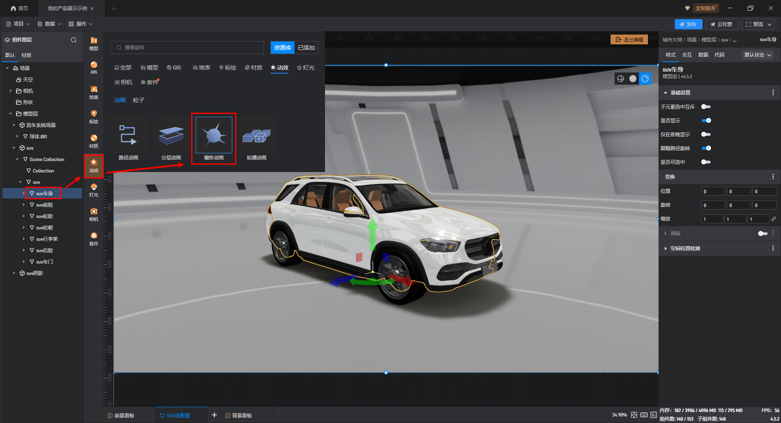
Task: Toggle 子元素选中互斥 switch
Action: pos(706,107)
